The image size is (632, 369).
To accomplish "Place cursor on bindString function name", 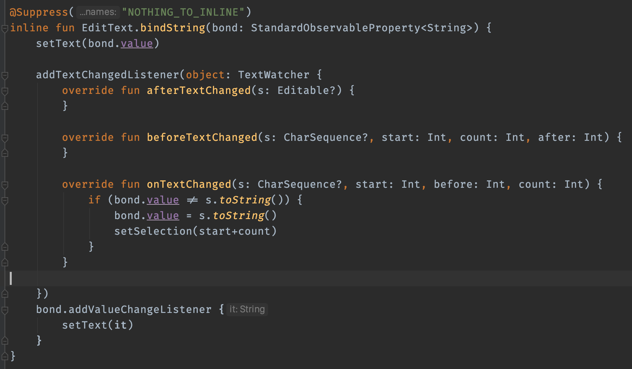I will (x=173, y=28).
